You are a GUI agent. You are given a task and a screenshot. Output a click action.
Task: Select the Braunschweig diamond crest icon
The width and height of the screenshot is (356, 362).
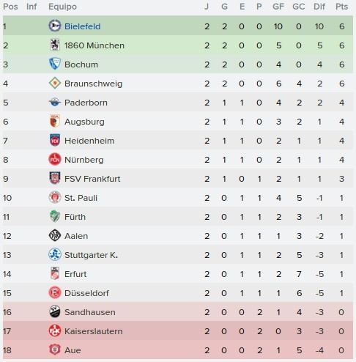click(54, 83)
